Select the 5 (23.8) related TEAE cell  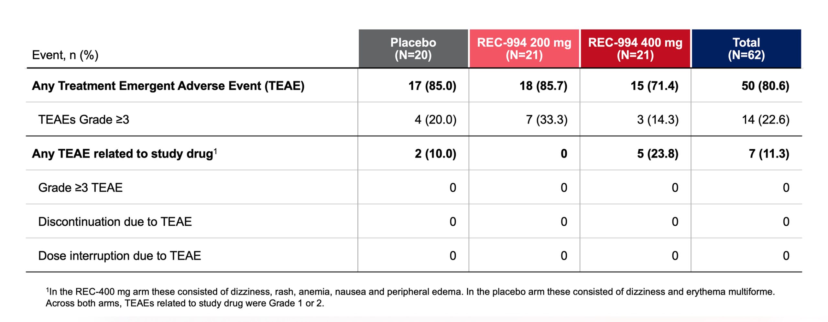[658, 154]
